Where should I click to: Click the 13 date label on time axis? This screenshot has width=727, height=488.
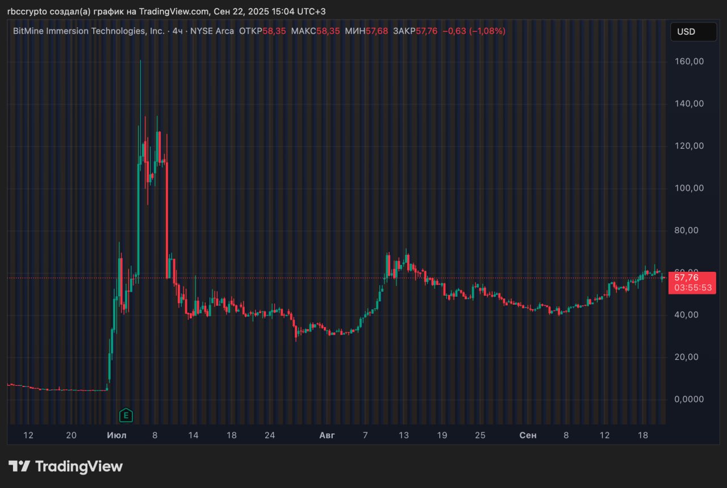click(404, 435)
